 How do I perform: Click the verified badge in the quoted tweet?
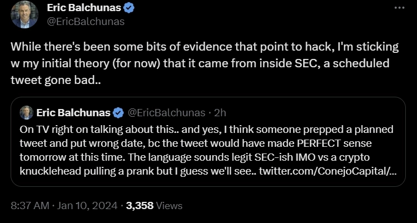point(118,113)
